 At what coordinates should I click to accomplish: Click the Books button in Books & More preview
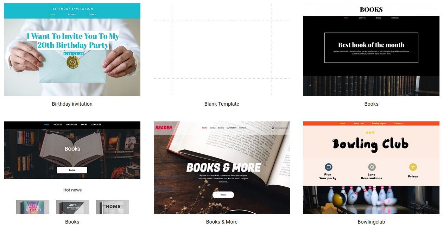pos(223,195)
